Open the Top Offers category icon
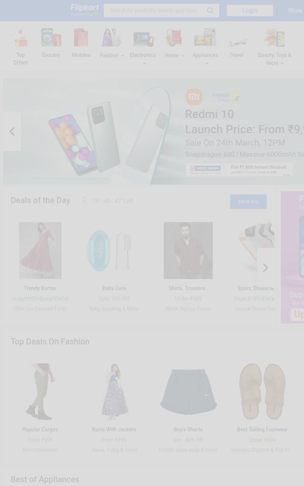 [x=21, y=38]
